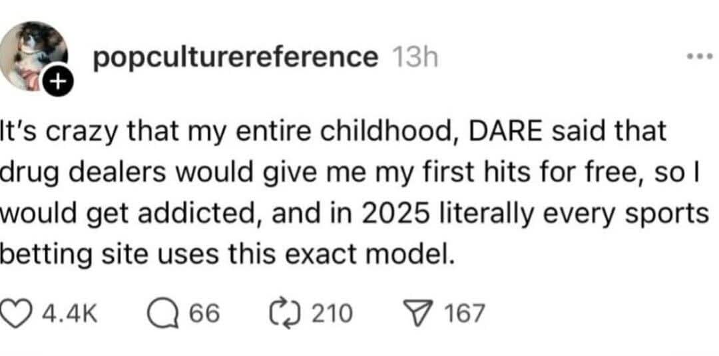Screen dimensions: 719x356
Task: Open replies with the comment bubble icon
Action: pos(160,312)
